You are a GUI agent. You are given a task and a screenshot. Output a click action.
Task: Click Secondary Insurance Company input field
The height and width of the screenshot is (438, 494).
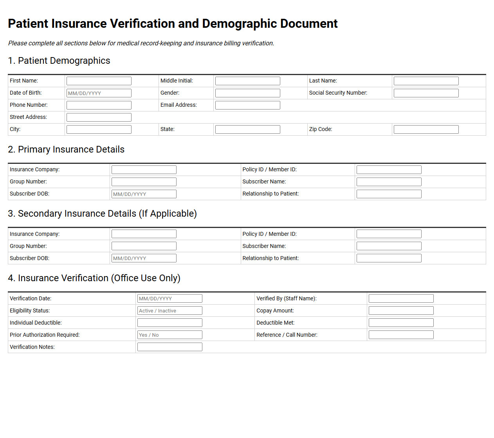click(144, 234)
